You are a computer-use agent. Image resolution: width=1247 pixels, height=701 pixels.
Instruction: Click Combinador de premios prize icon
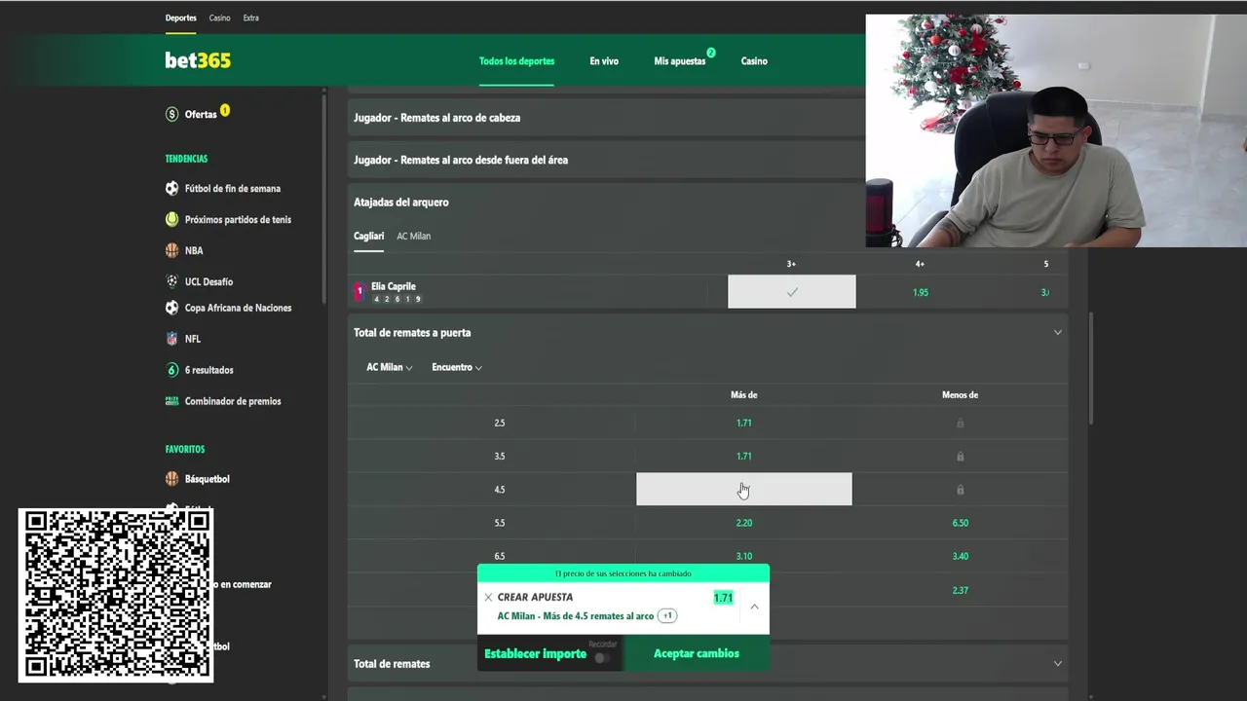(x=171, y=401)
